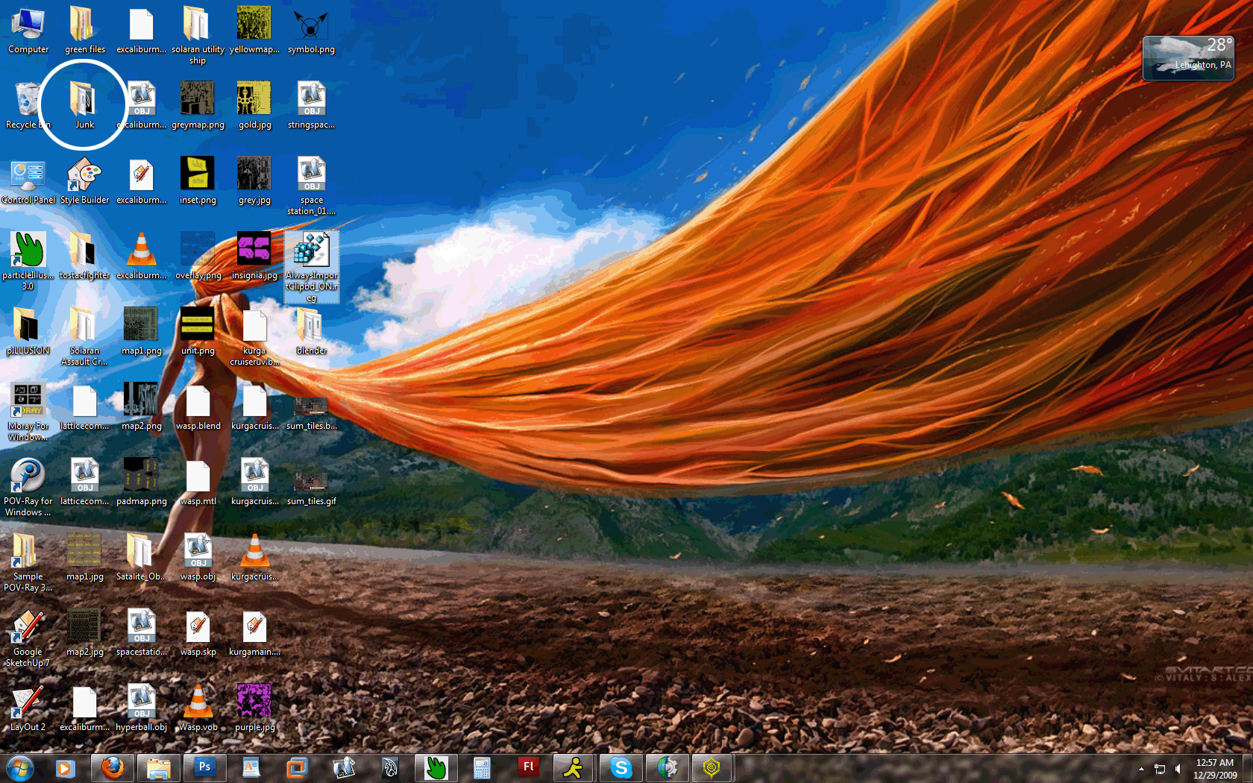Open the Solaran Assault Cr... folder

tap(84, 336)
